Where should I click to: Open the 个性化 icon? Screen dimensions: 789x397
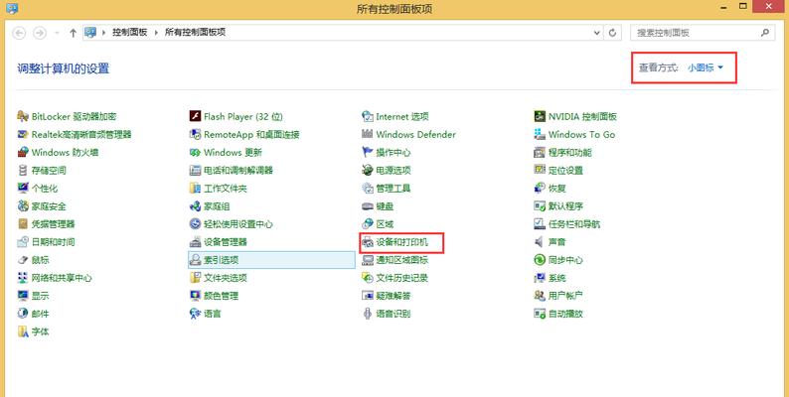(23, 188)
